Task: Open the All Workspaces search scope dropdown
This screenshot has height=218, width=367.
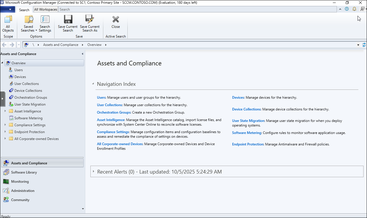Action: 46,9
